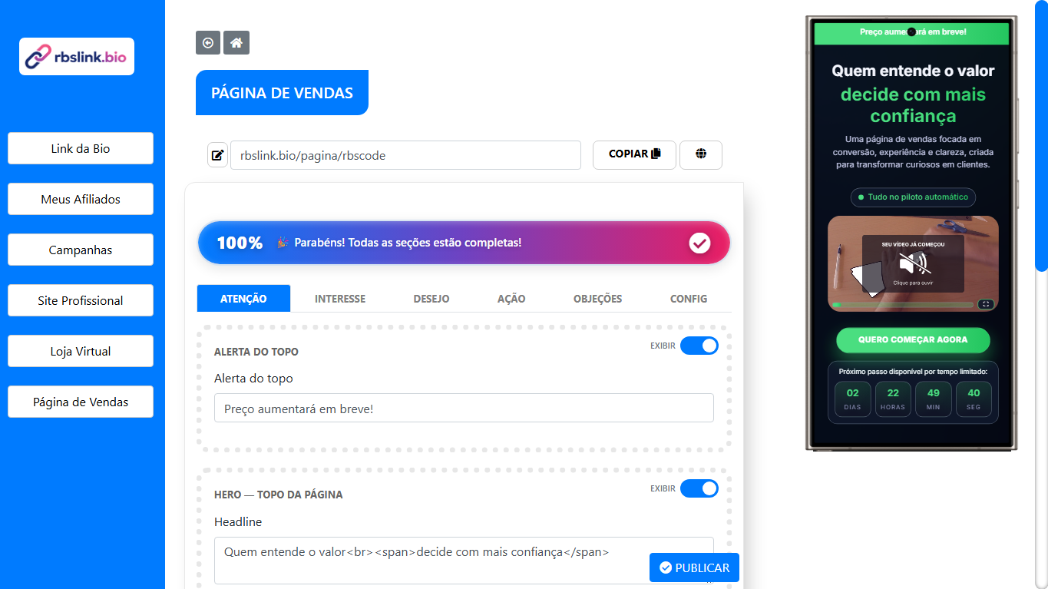Click the fullscreen icon on the video preview
This screenshot has height=589, width=1048.
[x=986, y=304]
